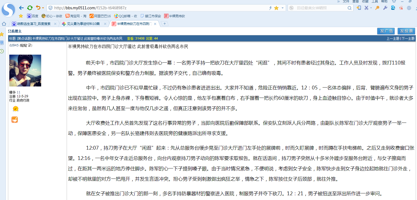Open the 工具 menu in the menu bar
This screenshot has width=417, height=200.
(375, 1)
